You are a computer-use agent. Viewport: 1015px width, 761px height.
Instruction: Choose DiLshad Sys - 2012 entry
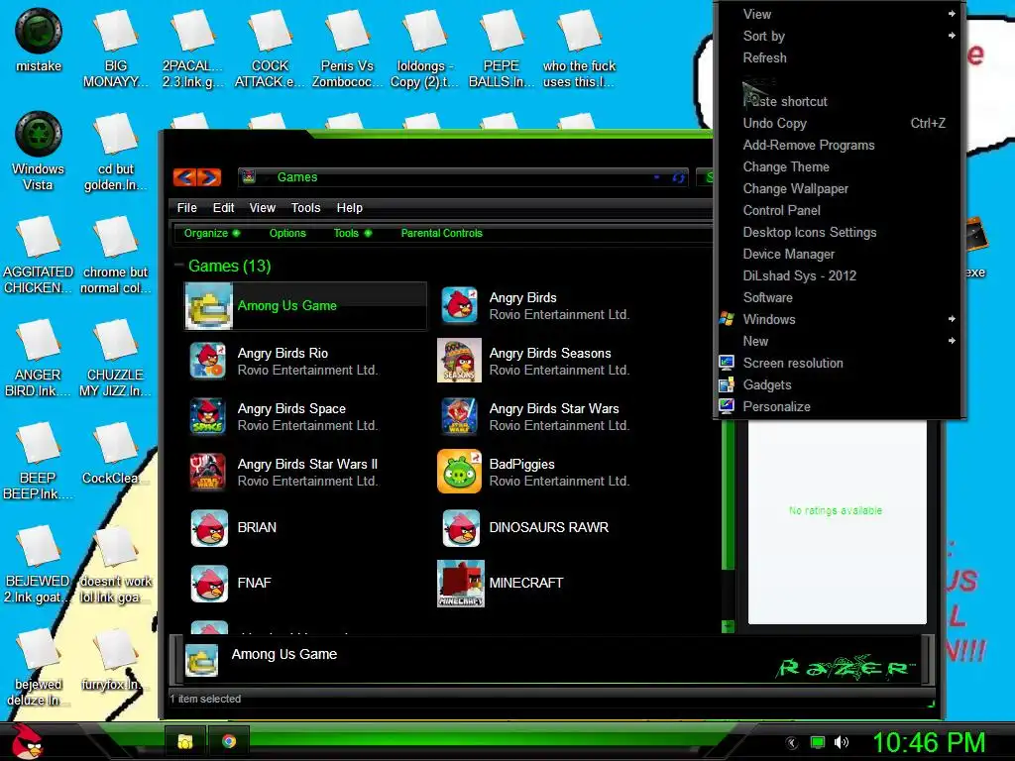[x=840, y=275]
